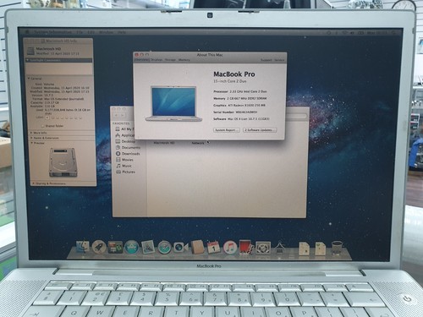This screenshot has width=423, height=317.
Task: Open iTunes from the Dock
Action: [230, 248]
